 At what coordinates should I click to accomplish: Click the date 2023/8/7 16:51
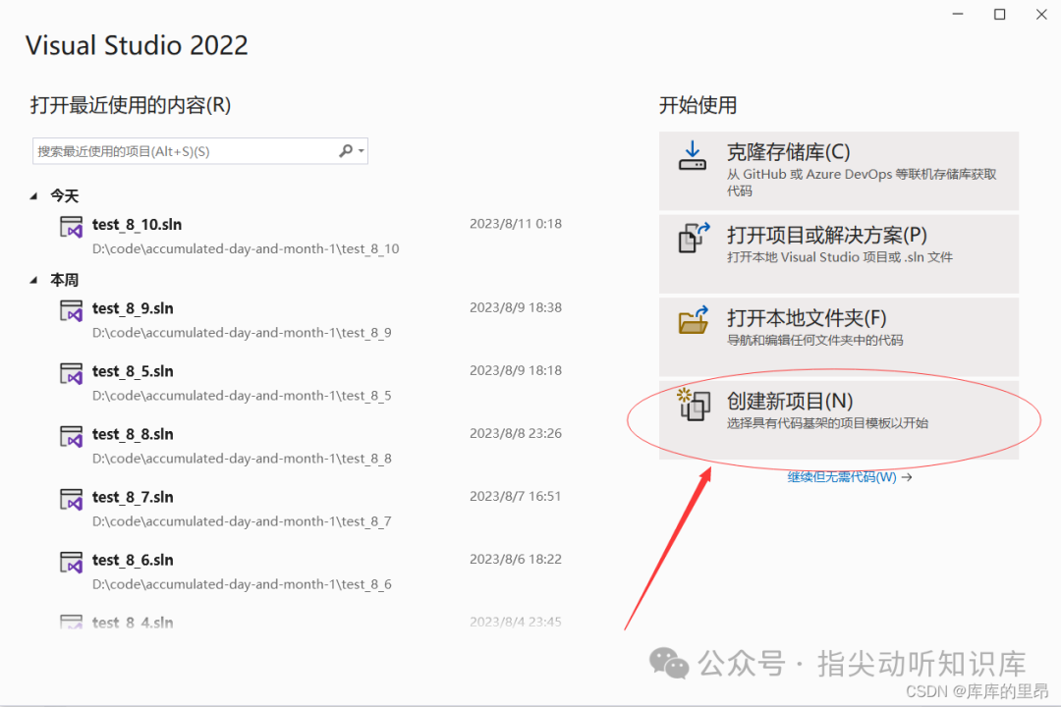pyautogui.click(x=516, y=497)
